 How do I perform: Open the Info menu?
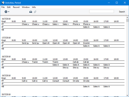coord(34,7)
